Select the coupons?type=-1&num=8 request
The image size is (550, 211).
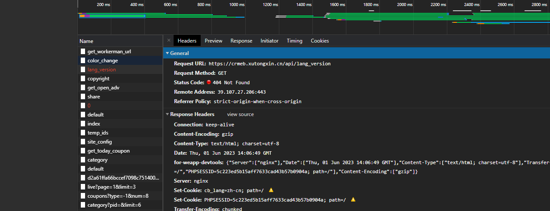[x=120, y=196]
